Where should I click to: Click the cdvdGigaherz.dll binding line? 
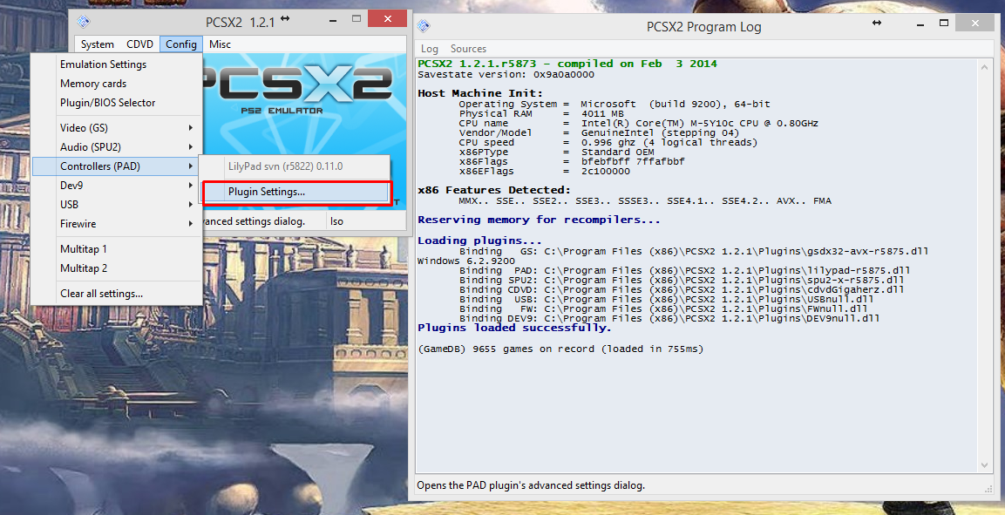pos(682,290)
